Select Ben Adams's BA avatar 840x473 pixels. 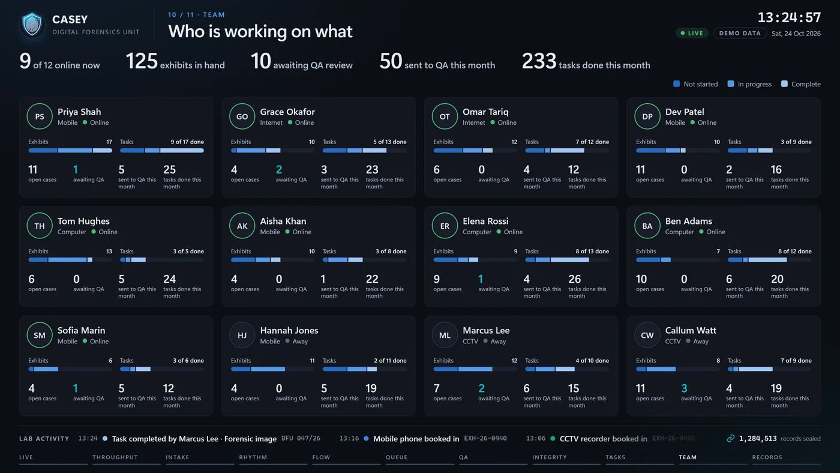647,226
